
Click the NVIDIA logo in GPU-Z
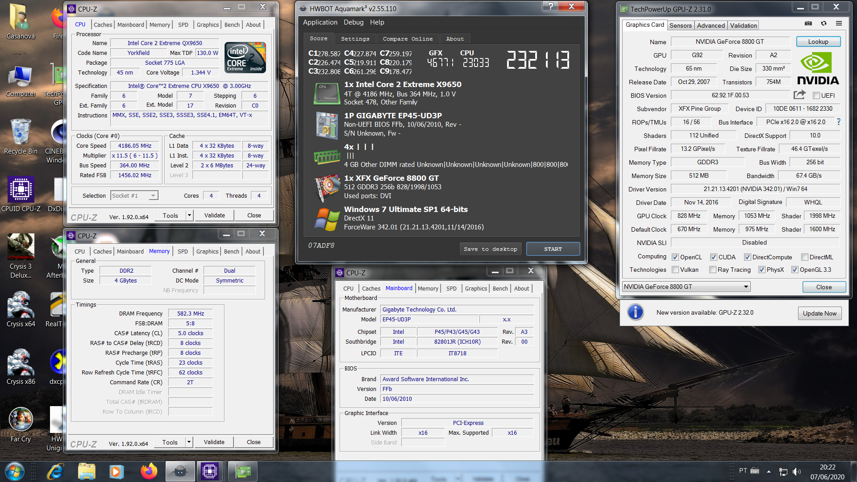click(818, 68)
